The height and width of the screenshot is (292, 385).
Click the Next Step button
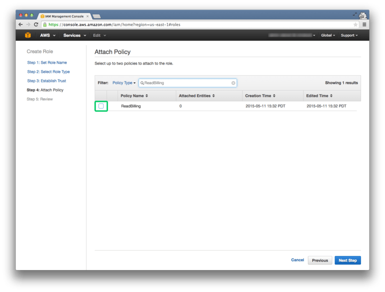pyautogui.click(x=348, y=260)
